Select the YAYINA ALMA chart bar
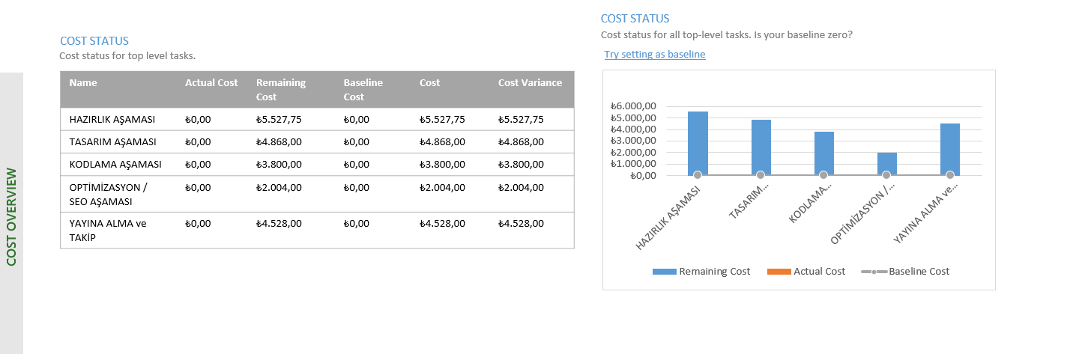 950,150
